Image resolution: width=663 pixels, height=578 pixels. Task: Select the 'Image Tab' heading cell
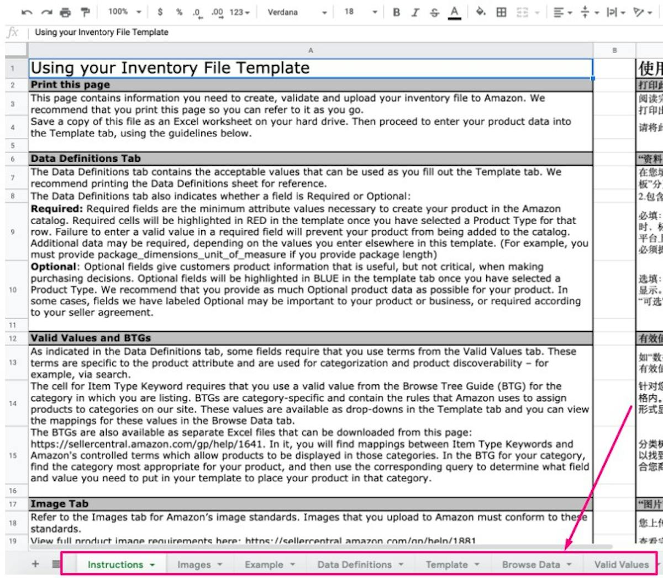pyautogui.click(x=311, y=504)
